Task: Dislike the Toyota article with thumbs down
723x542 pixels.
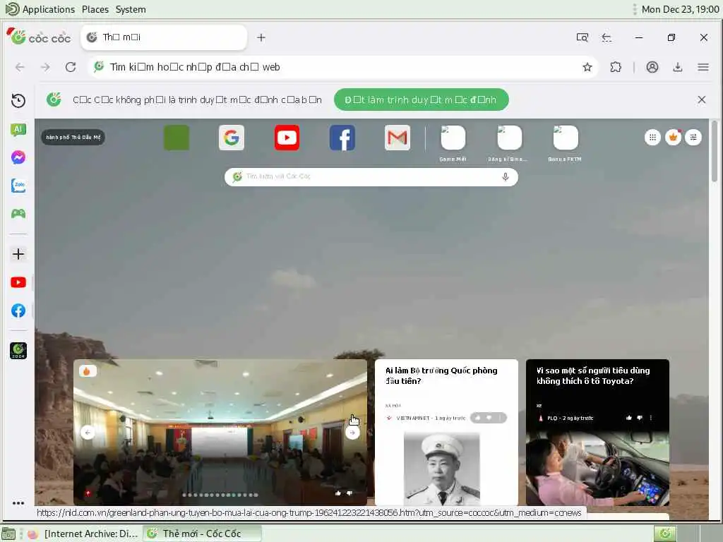Action: tap(640, 418)
